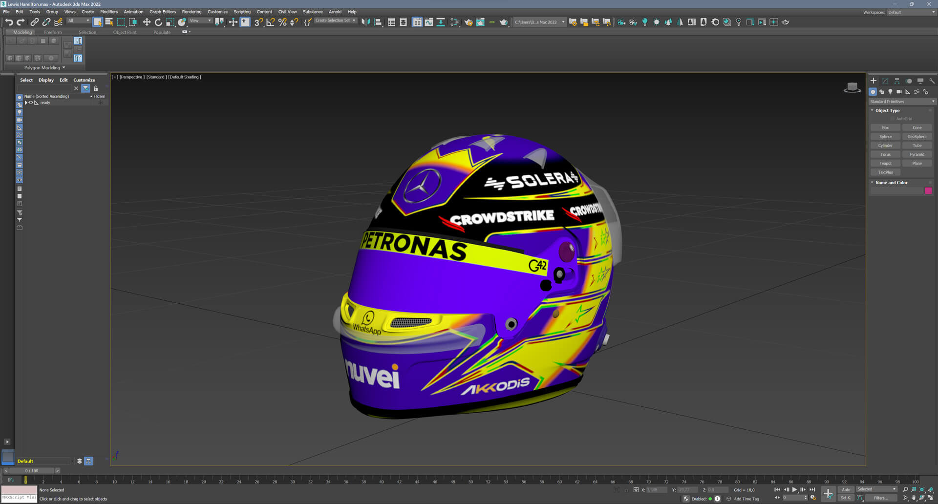Toggle the 3D Snaps icon

point(259,22)
